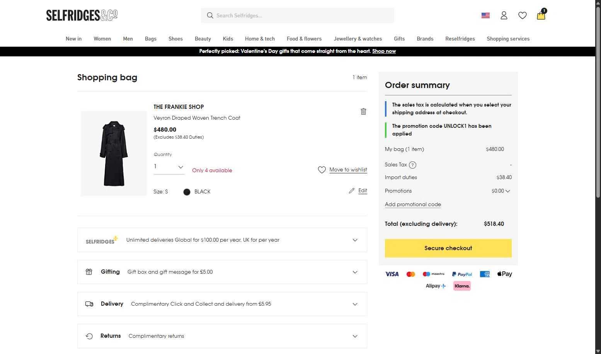Expand the Returns section
Screen dimensions: 601x354
[x=222, y=336]
